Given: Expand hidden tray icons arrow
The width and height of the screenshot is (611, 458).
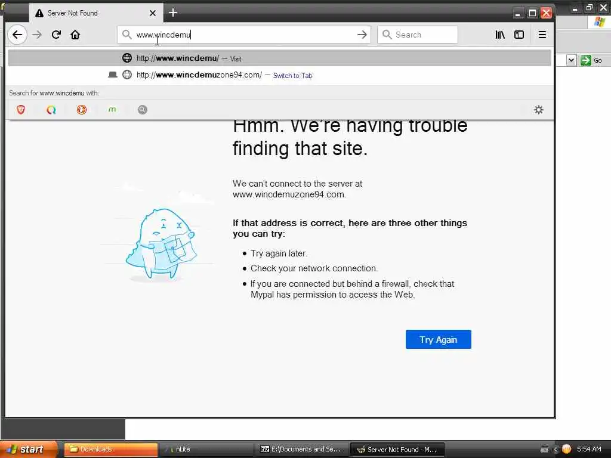Looking at the screenshot, I should click(x=556, y=450).
